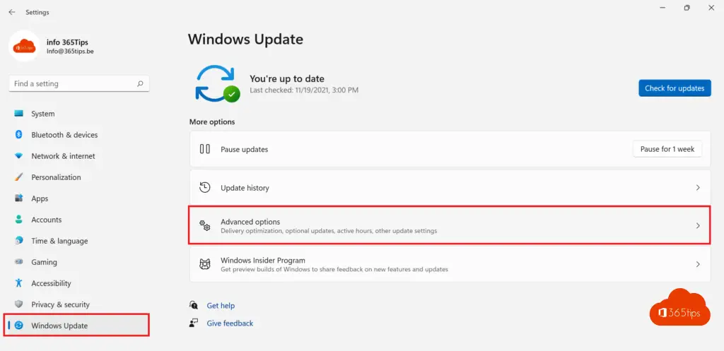The height and width of the screenshot is (351, 724).
Task: Click the System monitor icon in sidebar
Action: click(18, 114)
